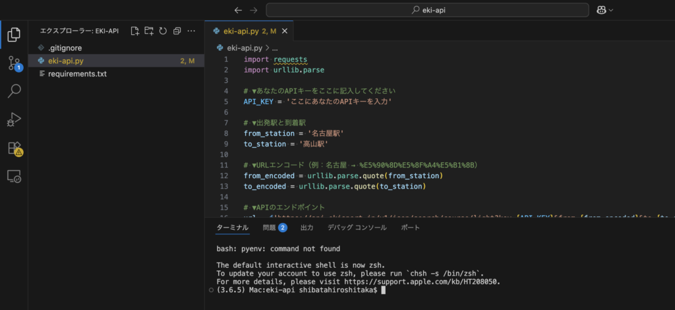Click the problems count badge 2
Viewport: 675px width, 310px height.
click(x=282, y=228)
